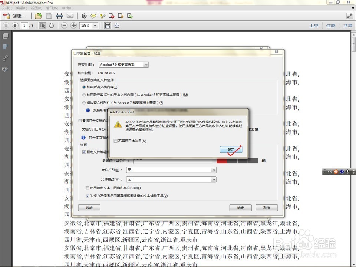Open the attachments paperclip panel

click(x=5, y=58)
